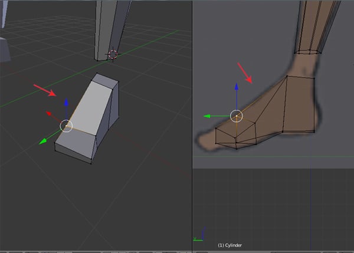The height and width of the screenshot is (253, 354).
Task: Click white manipulator circle in side view
Action: point(236,116)
